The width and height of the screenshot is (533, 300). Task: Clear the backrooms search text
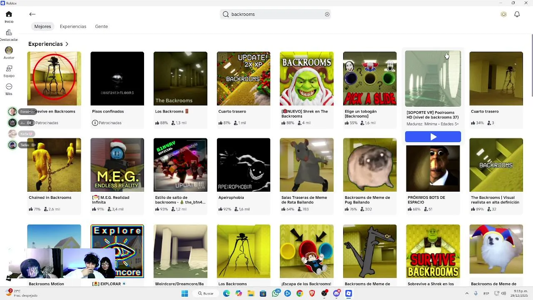[x=327, y=14]
